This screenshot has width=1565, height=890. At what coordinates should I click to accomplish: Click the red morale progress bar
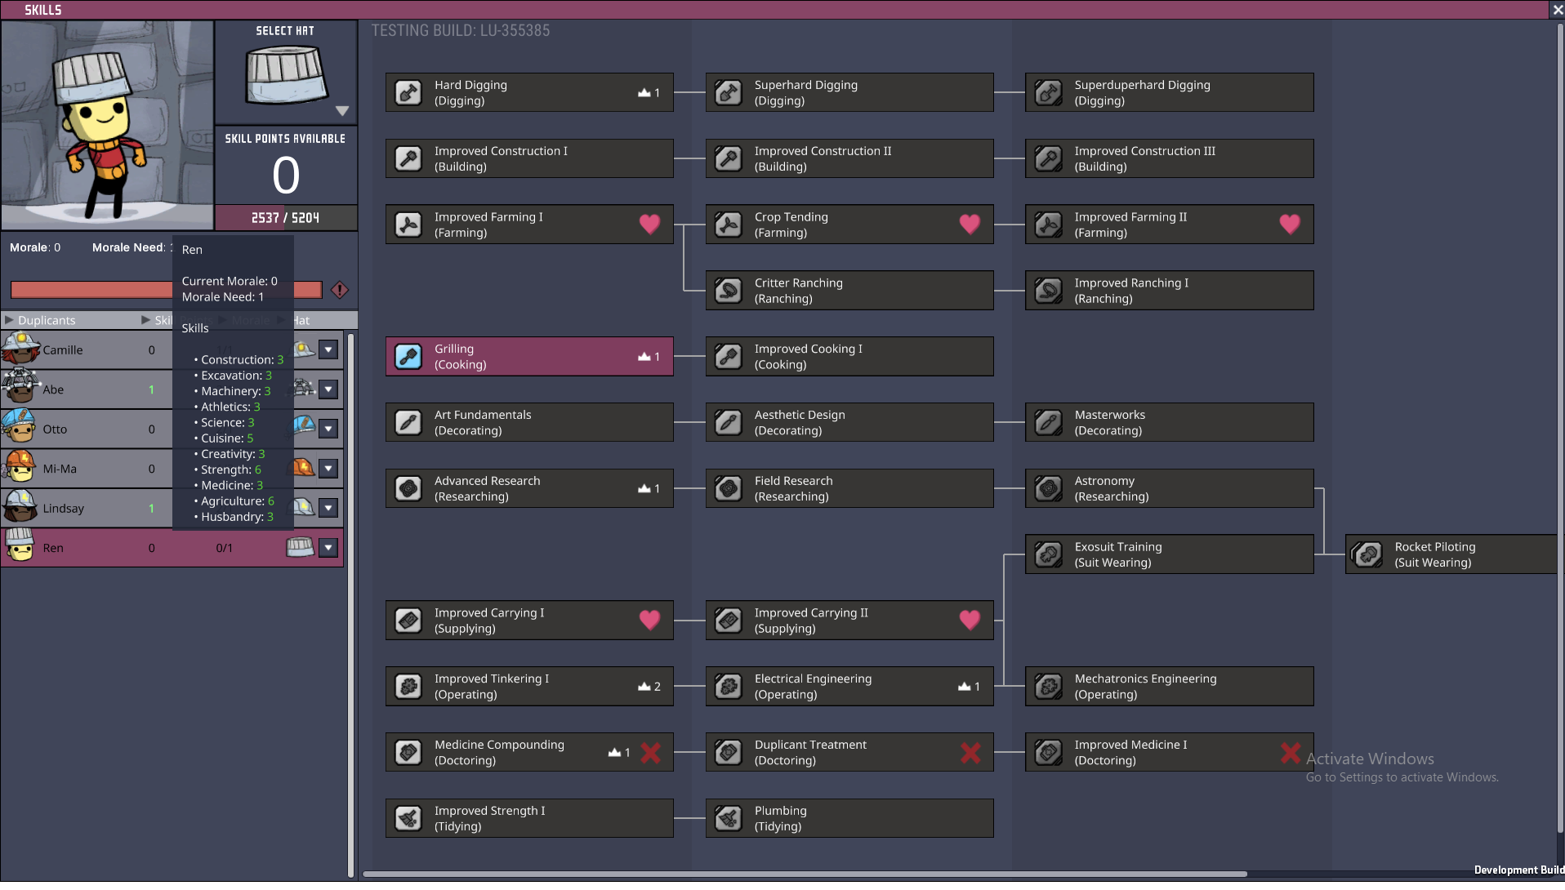[90, 290]
